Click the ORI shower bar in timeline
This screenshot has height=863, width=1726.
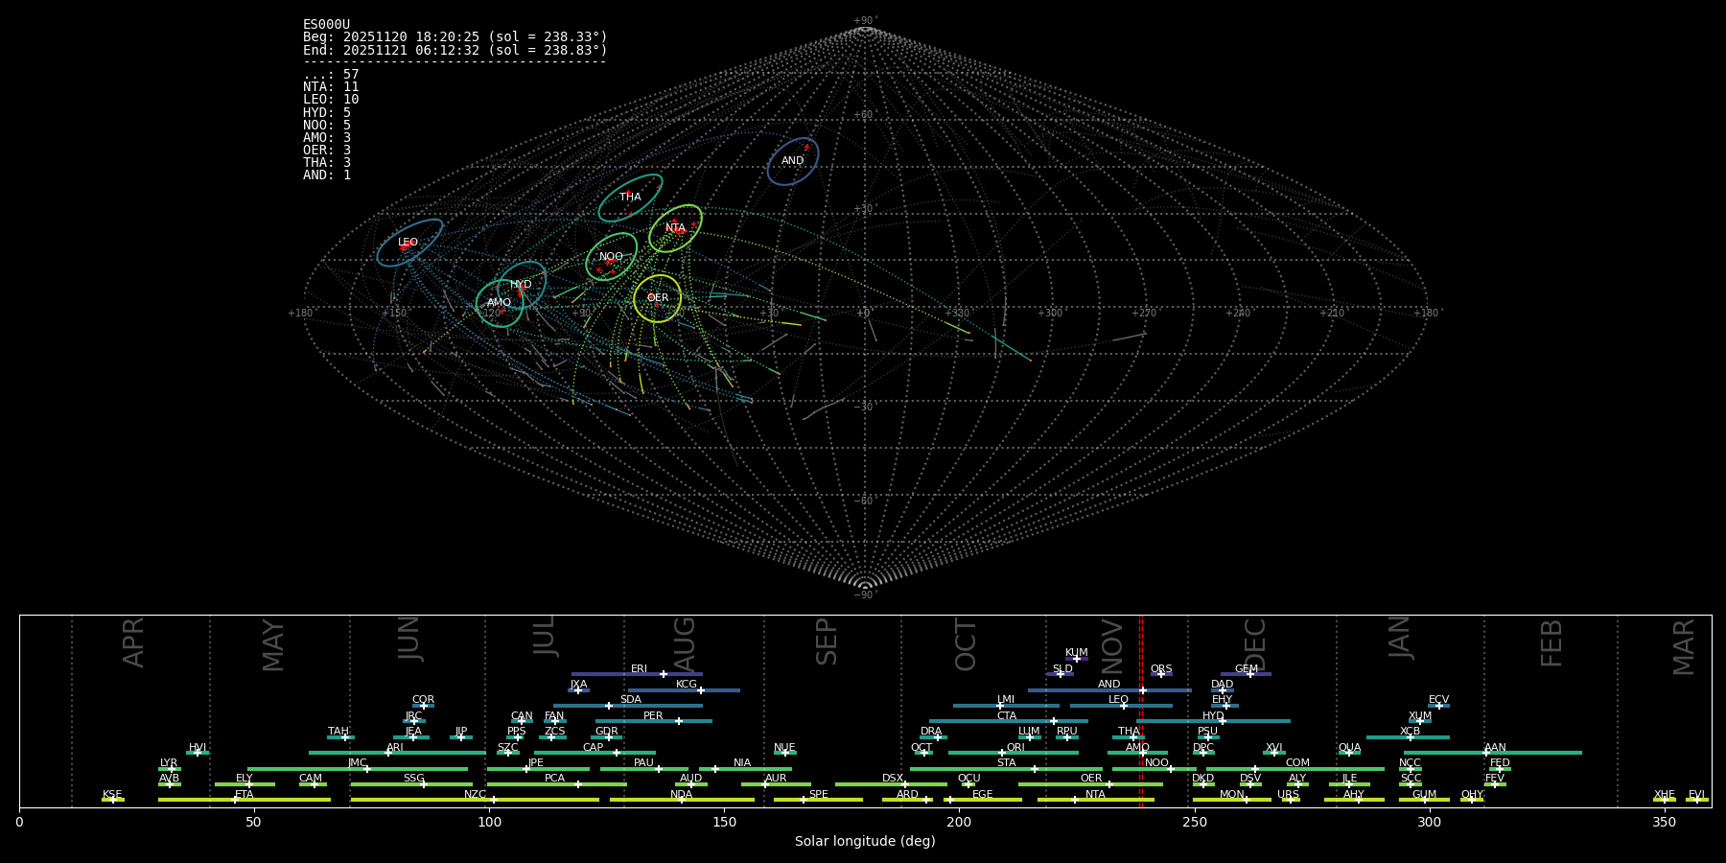(1014, 753)
